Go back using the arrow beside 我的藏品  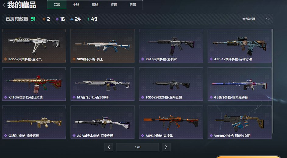tap(4, 5)
